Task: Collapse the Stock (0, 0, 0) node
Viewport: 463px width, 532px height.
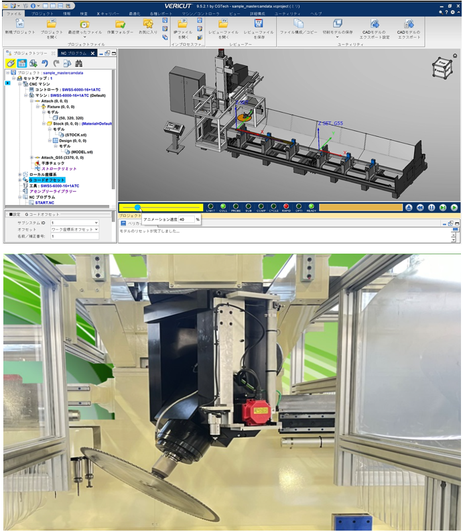Action: coord(44,123)
